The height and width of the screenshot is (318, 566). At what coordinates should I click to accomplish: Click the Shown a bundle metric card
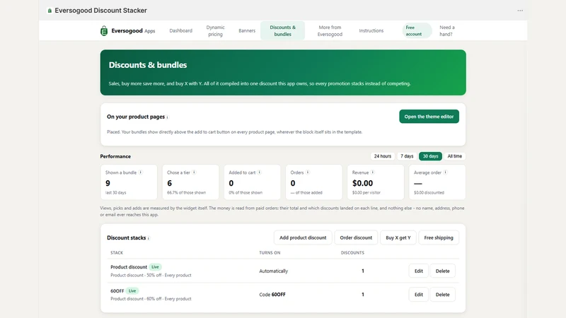coord(129,182)
